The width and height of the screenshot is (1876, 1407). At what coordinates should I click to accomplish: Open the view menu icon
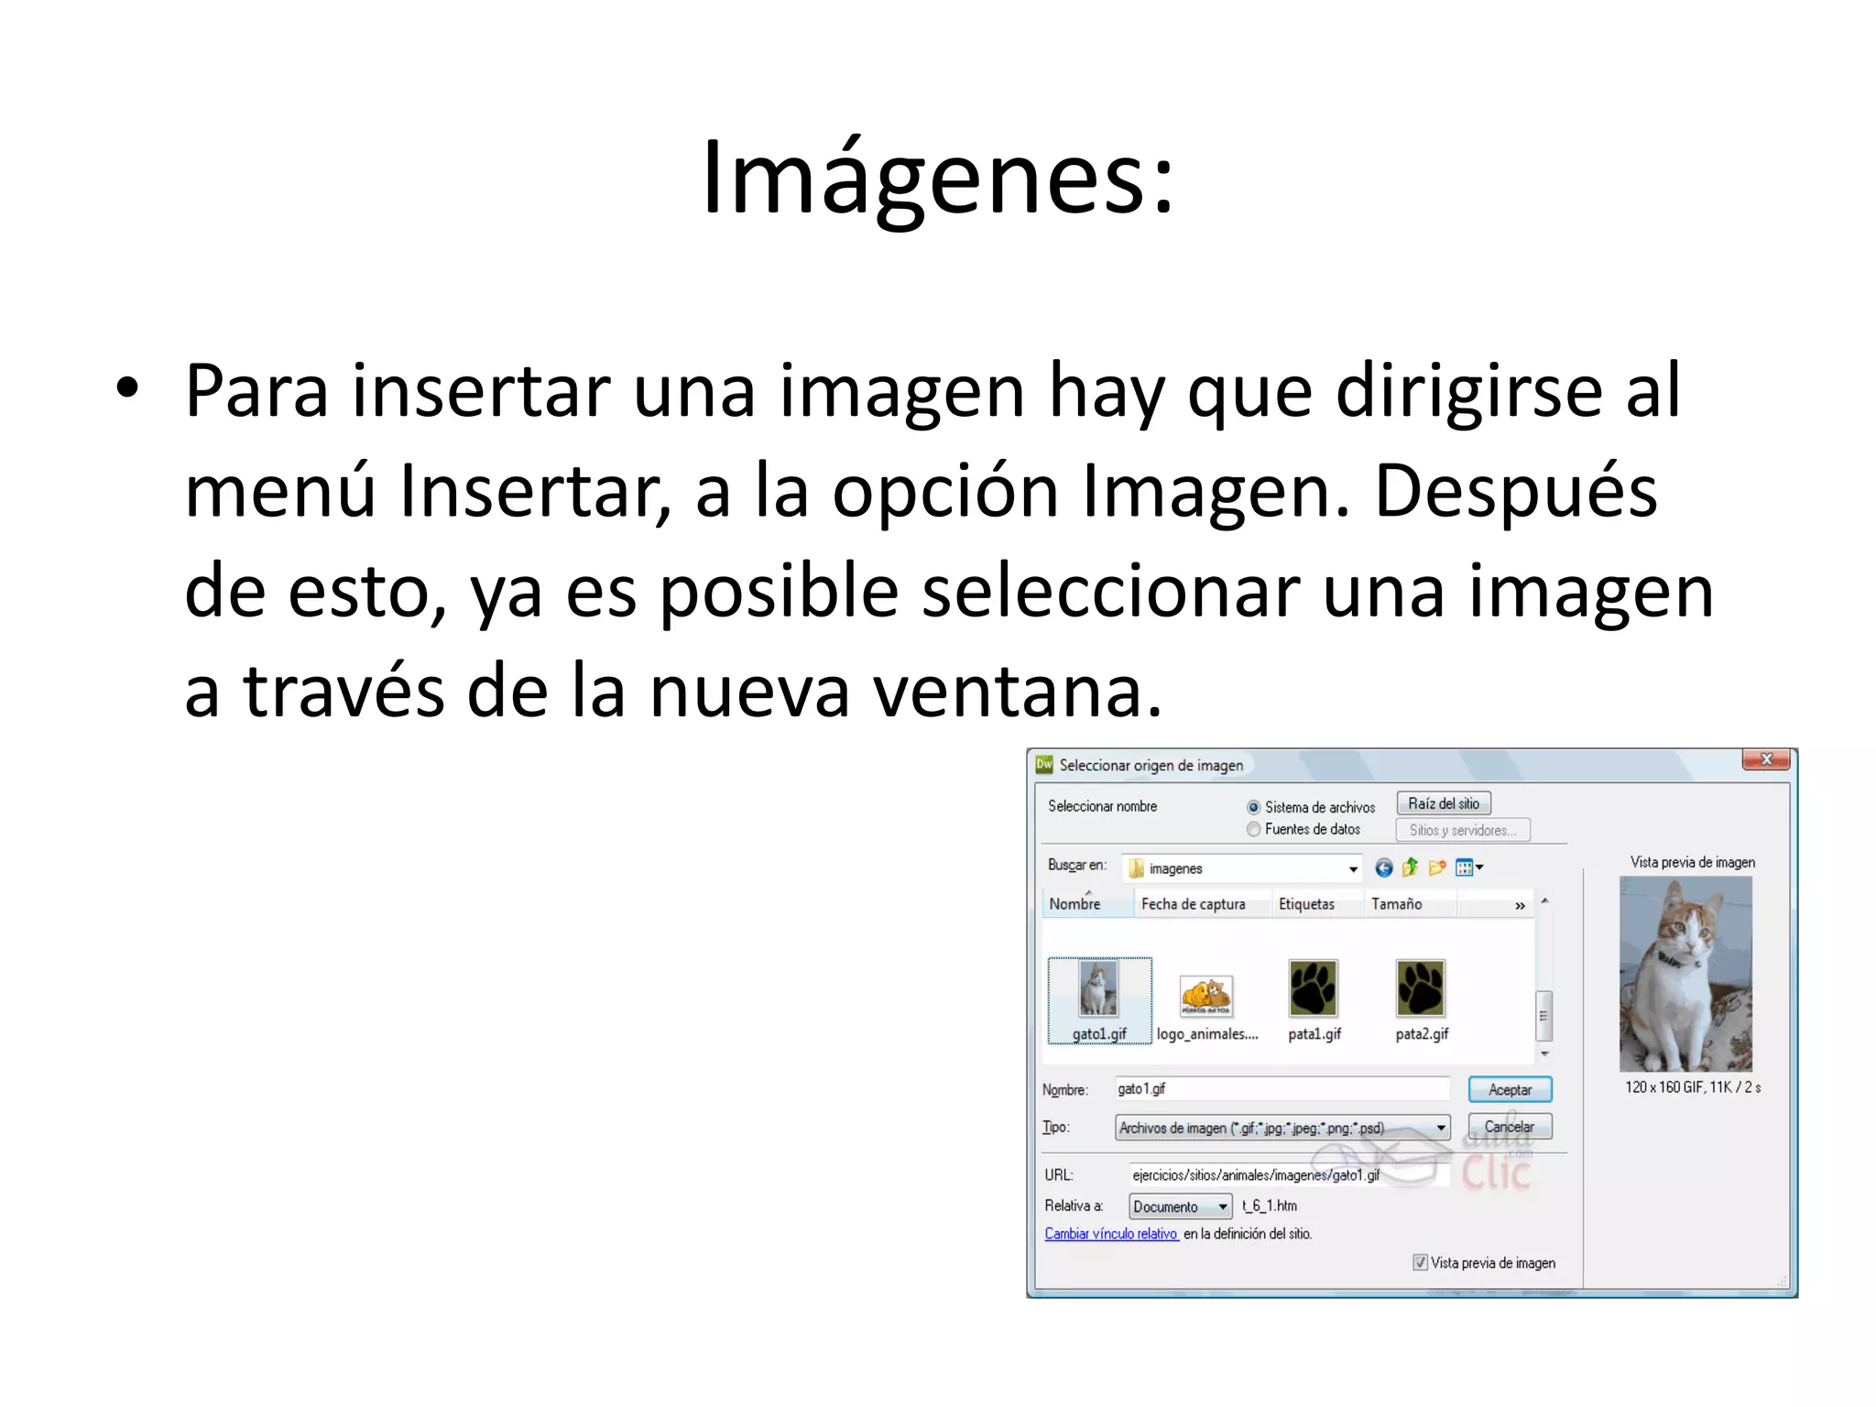point(1469,867)
